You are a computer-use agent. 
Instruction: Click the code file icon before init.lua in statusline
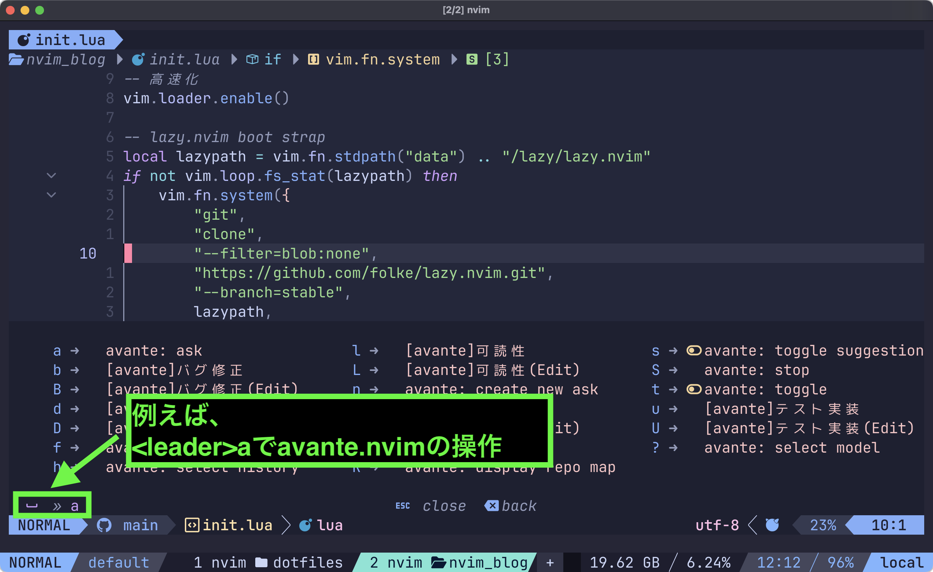(x=192, y=525)
